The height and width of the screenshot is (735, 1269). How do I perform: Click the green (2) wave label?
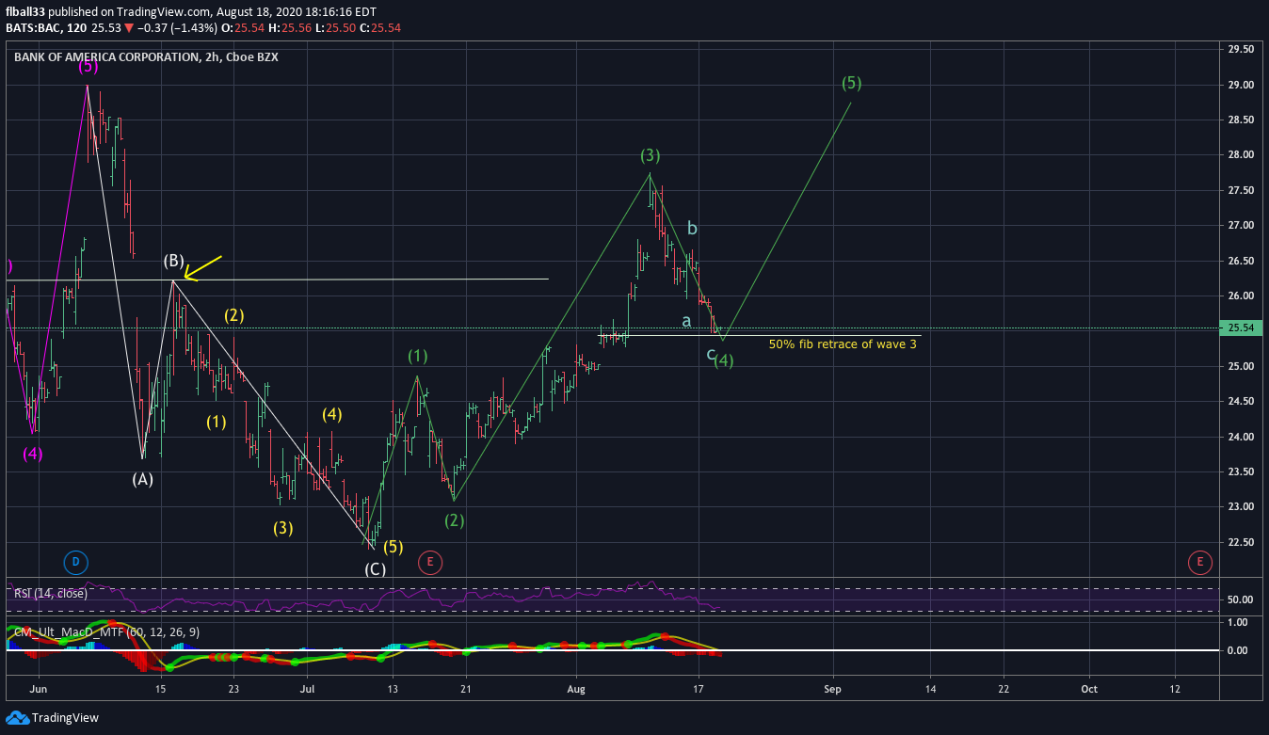coord(455,520)
